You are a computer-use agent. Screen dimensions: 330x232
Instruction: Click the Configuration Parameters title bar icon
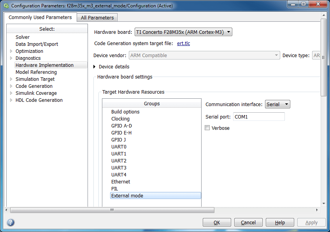point(6,6)
